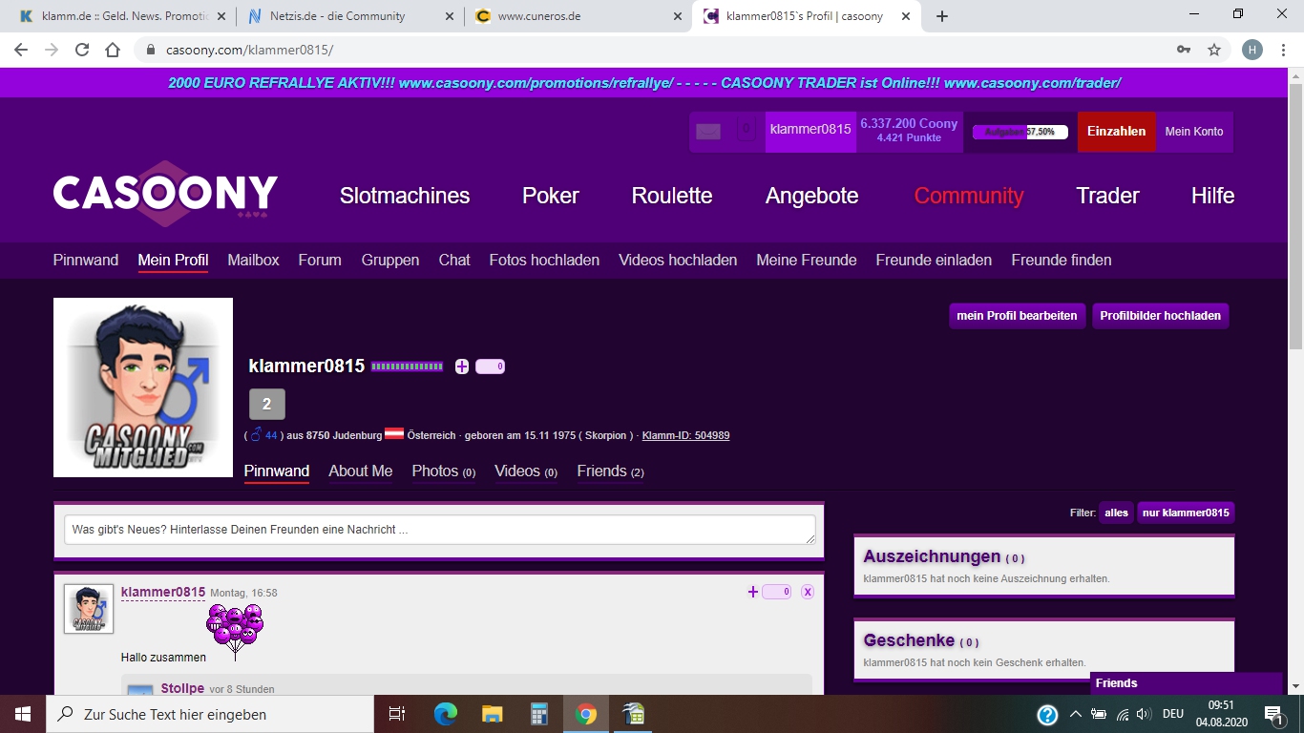This screenshot has height=733, width=1304.
Task: Show hidden system tray icons
Action: point(1075,714)
